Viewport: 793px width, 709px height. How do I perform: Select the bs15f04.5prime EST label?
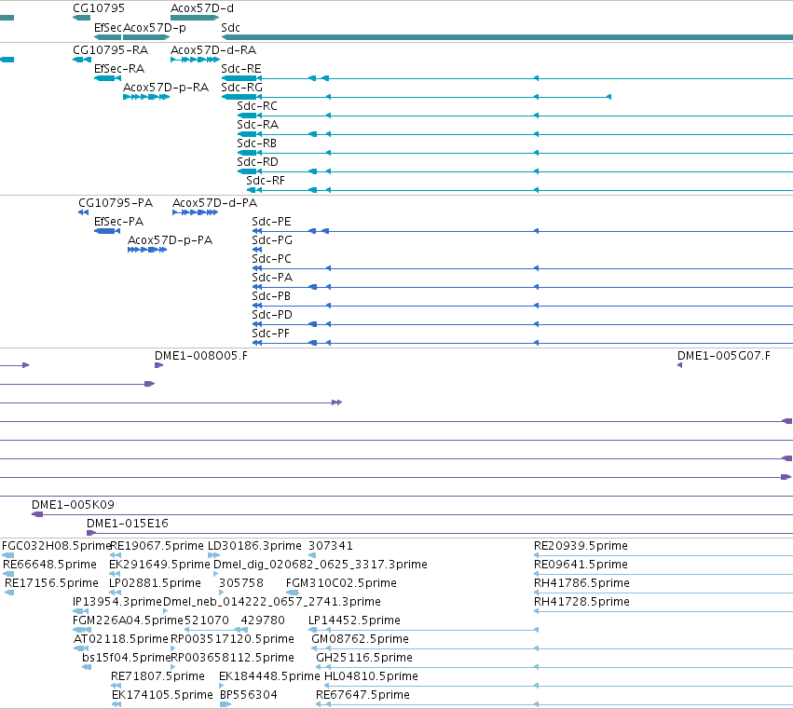click(x=127, y=659)
